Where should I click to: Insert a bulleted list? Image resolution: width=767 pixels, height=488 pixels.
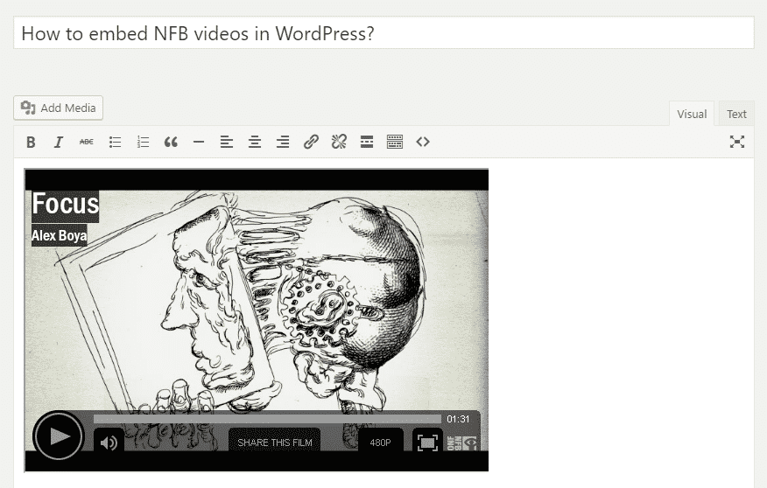coord(115,143)
